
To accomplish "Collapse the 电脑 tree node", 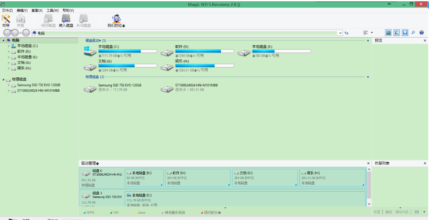I will (3, 41).
